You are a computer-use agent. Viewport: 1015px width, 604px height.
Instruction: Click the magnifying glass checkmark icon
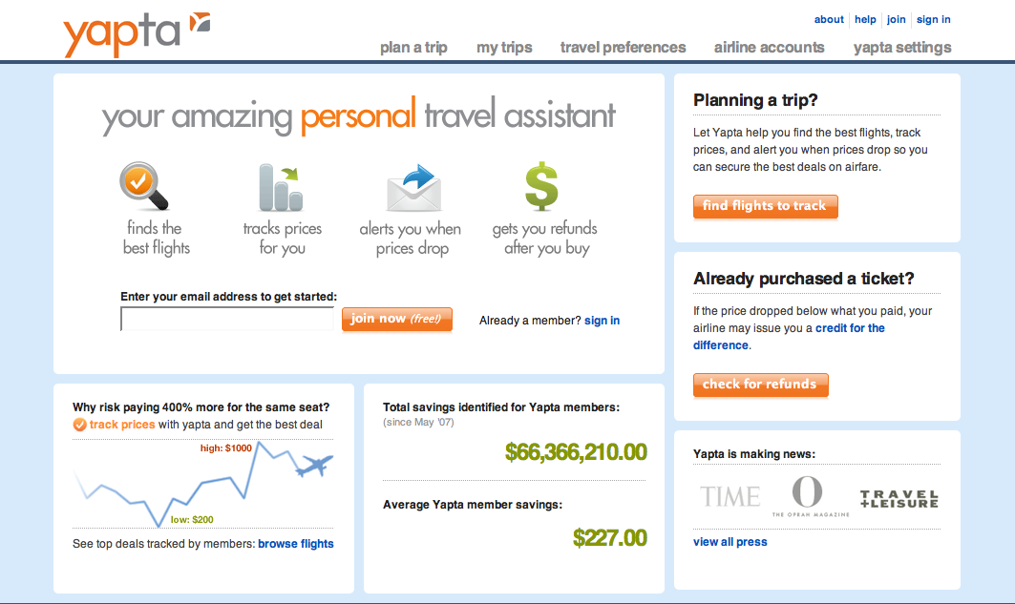pyautogui.click(x=144, y=185)
